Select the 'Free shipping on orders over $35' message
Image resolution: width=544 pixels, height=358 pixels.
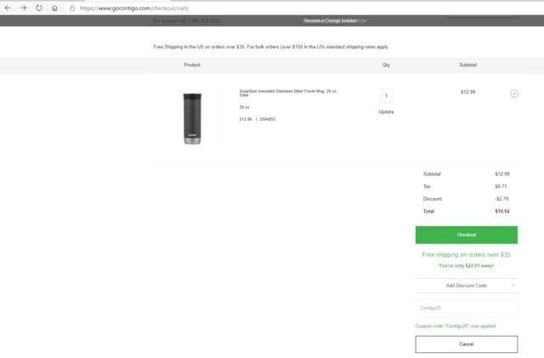click(467, 254)
